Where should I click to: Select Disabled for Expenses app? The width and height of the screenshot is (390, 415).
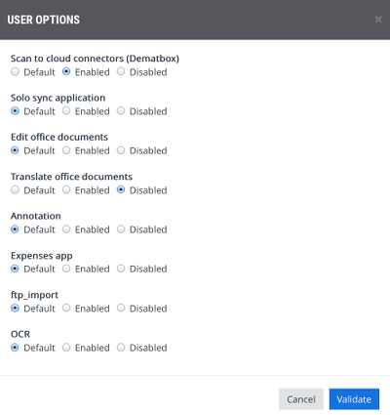(x=121, y=269)
